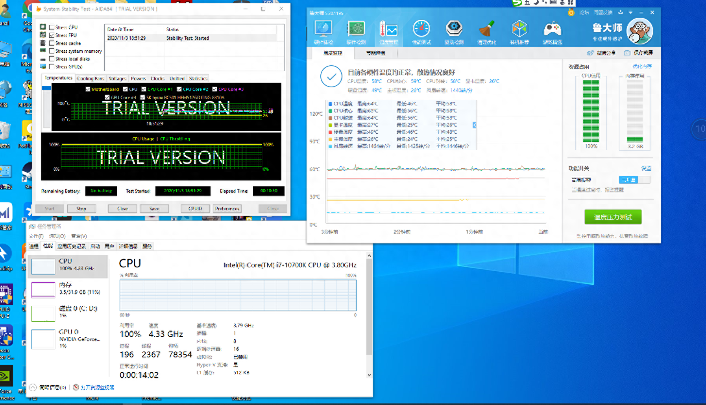Enable the Stress GPU(s) checkbox
Screen dimensions: 706x405
tap(52, 66)
